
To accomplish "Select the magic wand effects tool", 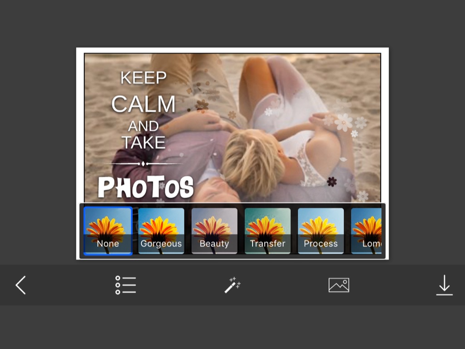I will tap(232, 285).
